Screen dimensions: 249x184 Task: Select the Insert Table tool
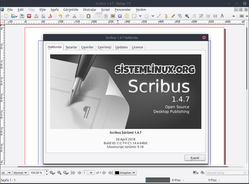tap(126, 16)
